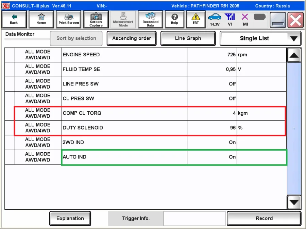Screen dimensions: 306x229
Task: Click the ERT warning triangle icon
Action: click(x=196, y=19)
